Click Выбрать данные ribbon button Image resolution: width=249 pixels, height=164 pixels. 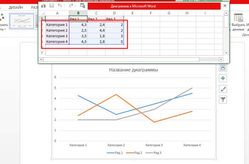pyautogui.click(x=238, y=22)
